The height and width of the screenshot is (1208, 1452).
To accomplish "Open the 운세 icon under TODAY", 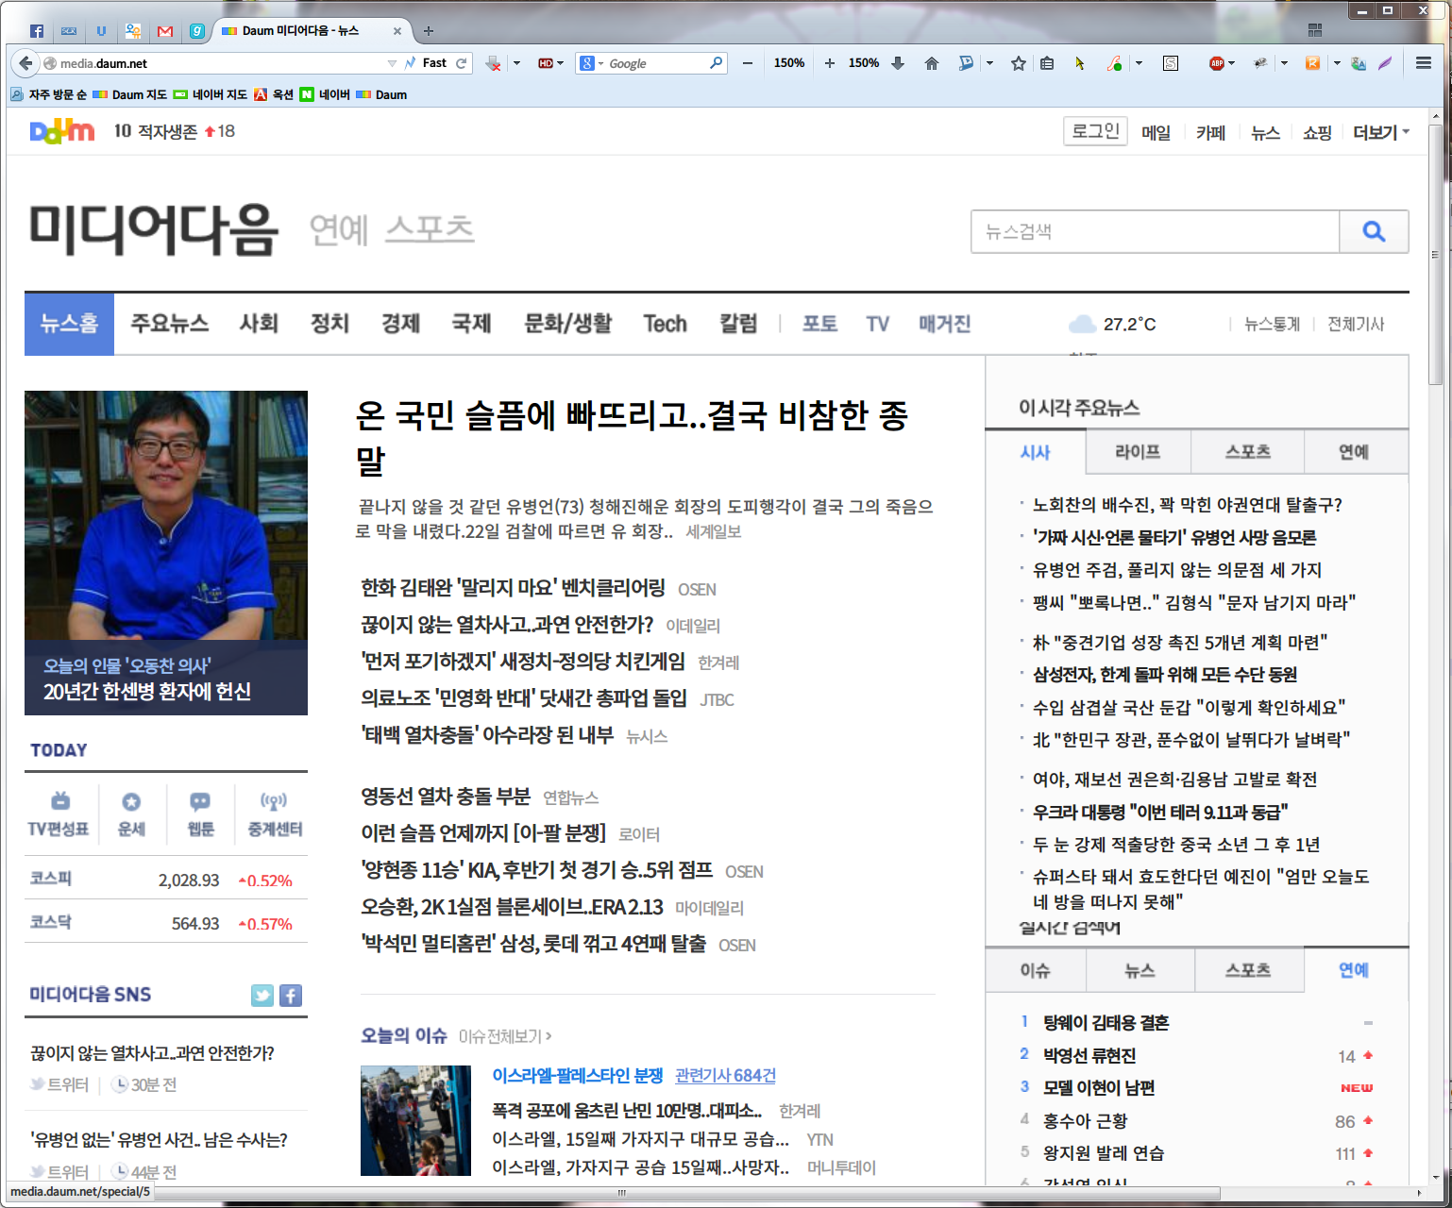I will pos(131,814).
